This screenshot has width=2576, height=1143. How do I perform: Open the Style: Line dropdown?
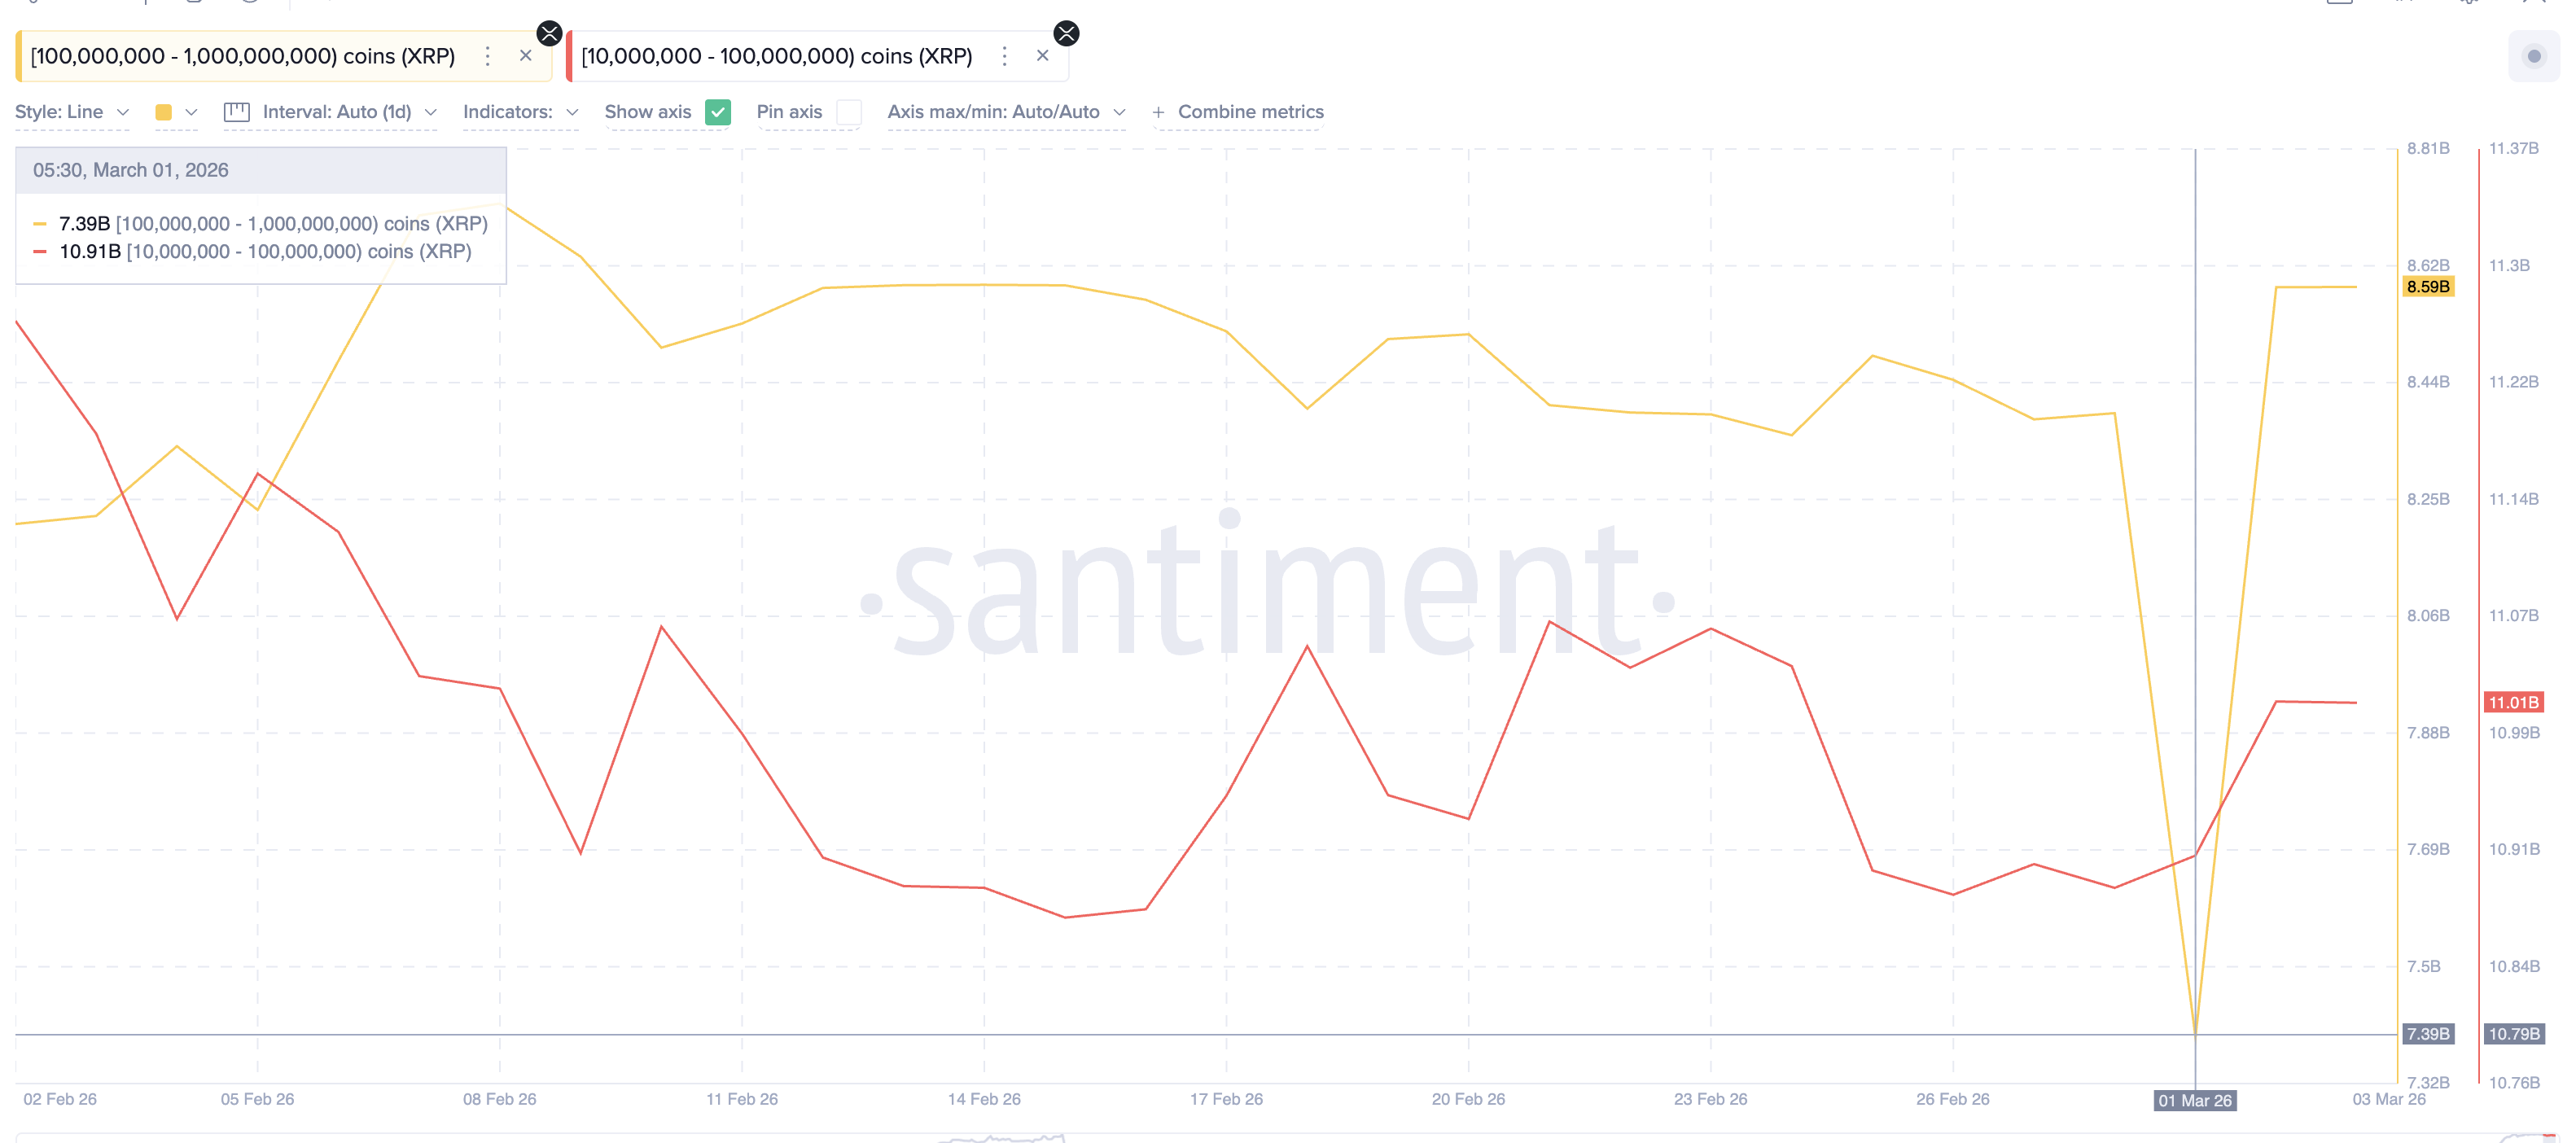pos(70,112)
